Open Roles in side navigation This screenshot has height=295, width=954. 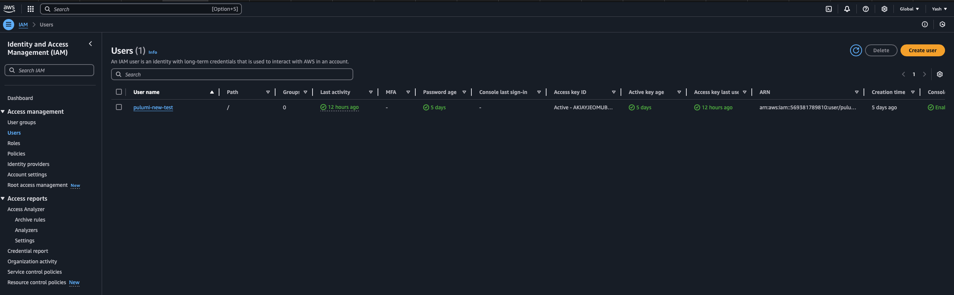(14, 143)
